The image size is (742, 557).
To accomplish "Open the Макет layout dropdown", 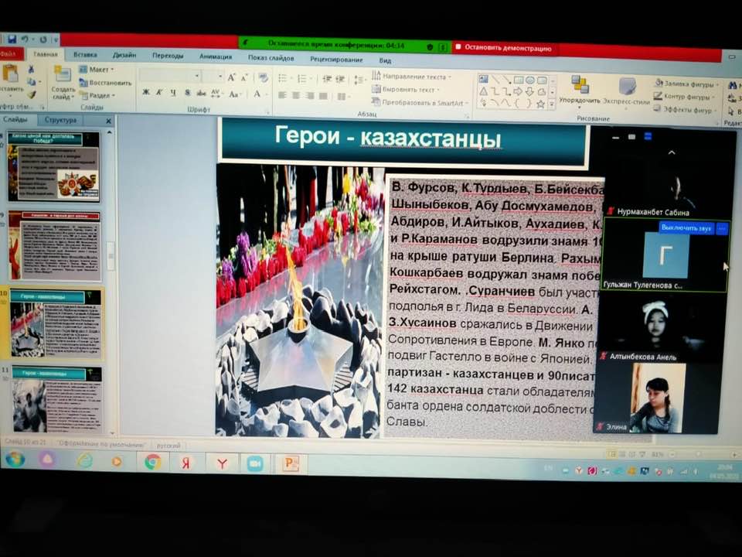I will (97, 69).
